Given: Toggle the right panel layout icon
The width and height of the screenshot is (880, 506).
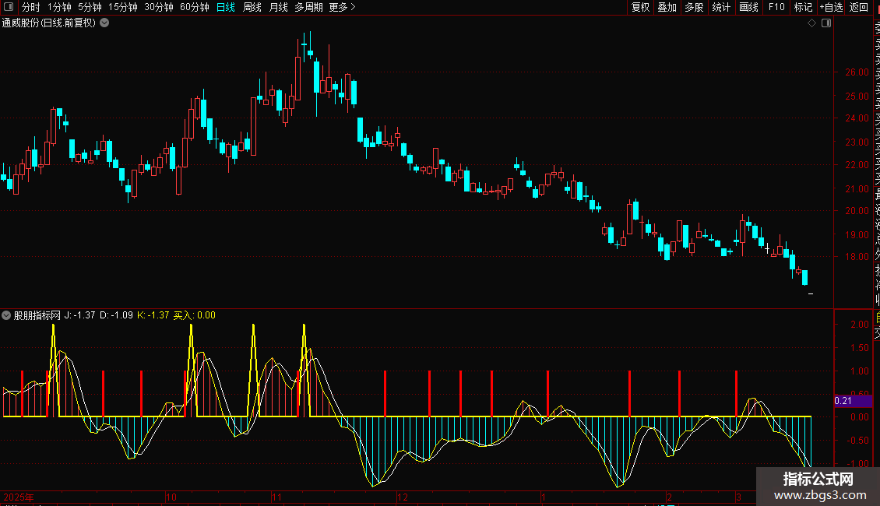Looking at the screenshot, I should [x=826, y=23].
